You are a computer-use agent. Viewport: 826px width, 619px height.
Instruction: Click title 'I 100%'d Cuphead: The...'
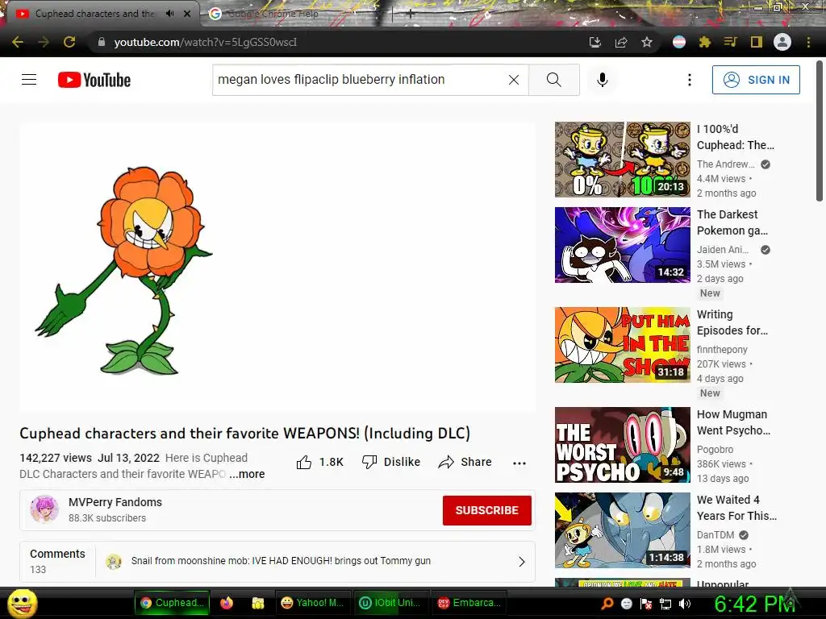pos(736,137)
